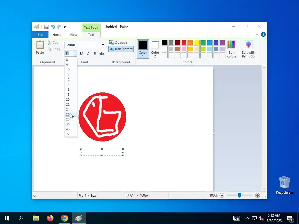299x224 pixels.
Task: Pick the black color swatch
Action: pyautogui.click(x=165, y=43)
